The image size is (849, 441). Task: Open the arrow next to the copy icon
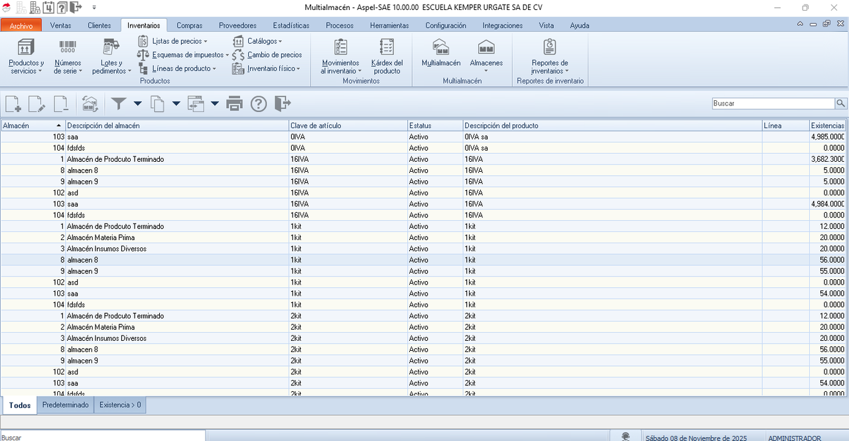176,103
